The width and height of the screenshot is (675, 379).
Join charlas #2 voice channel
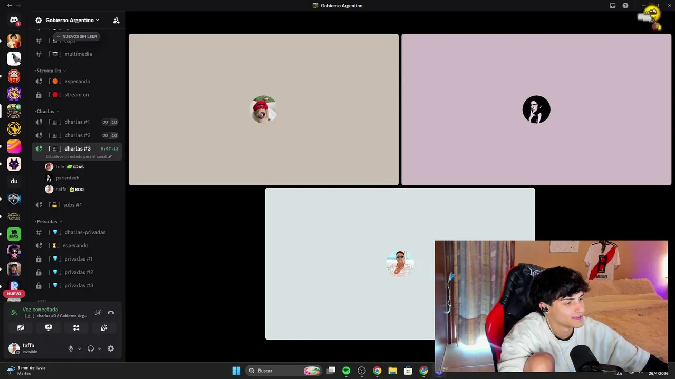pyautogui.click(x=77, y=135)
